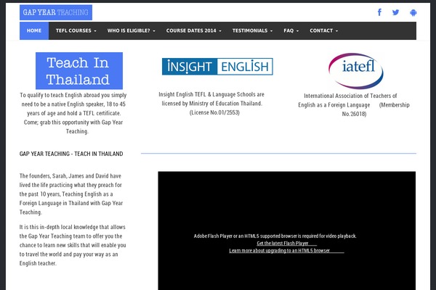Click the Adobe Flash Player required message

[275, 236]
